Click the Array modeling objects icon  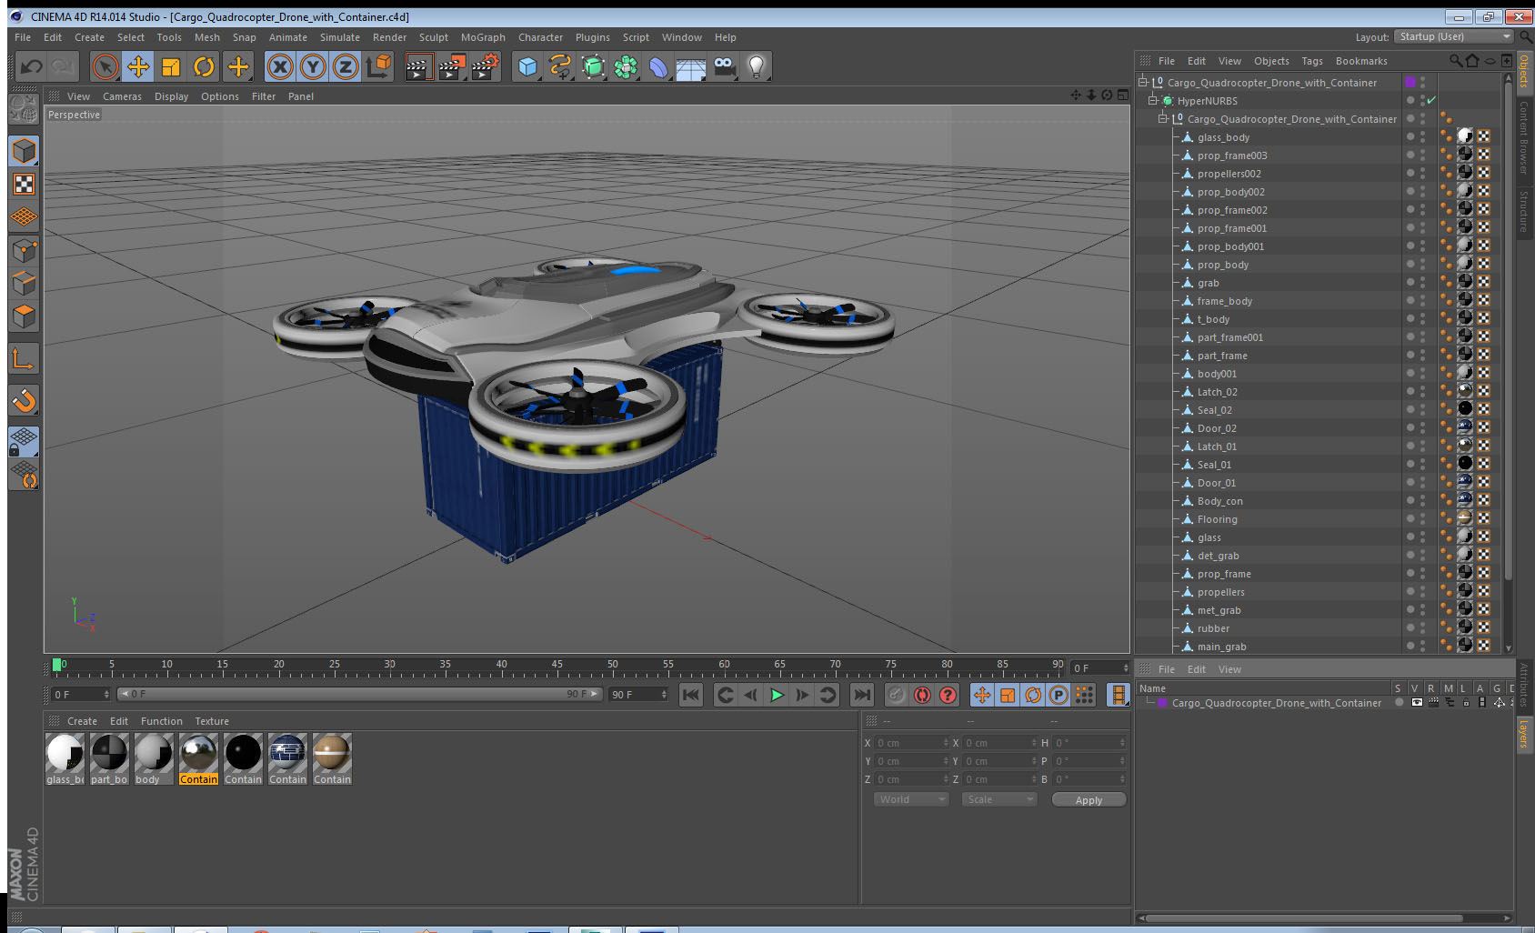click(x=626, y=66)
